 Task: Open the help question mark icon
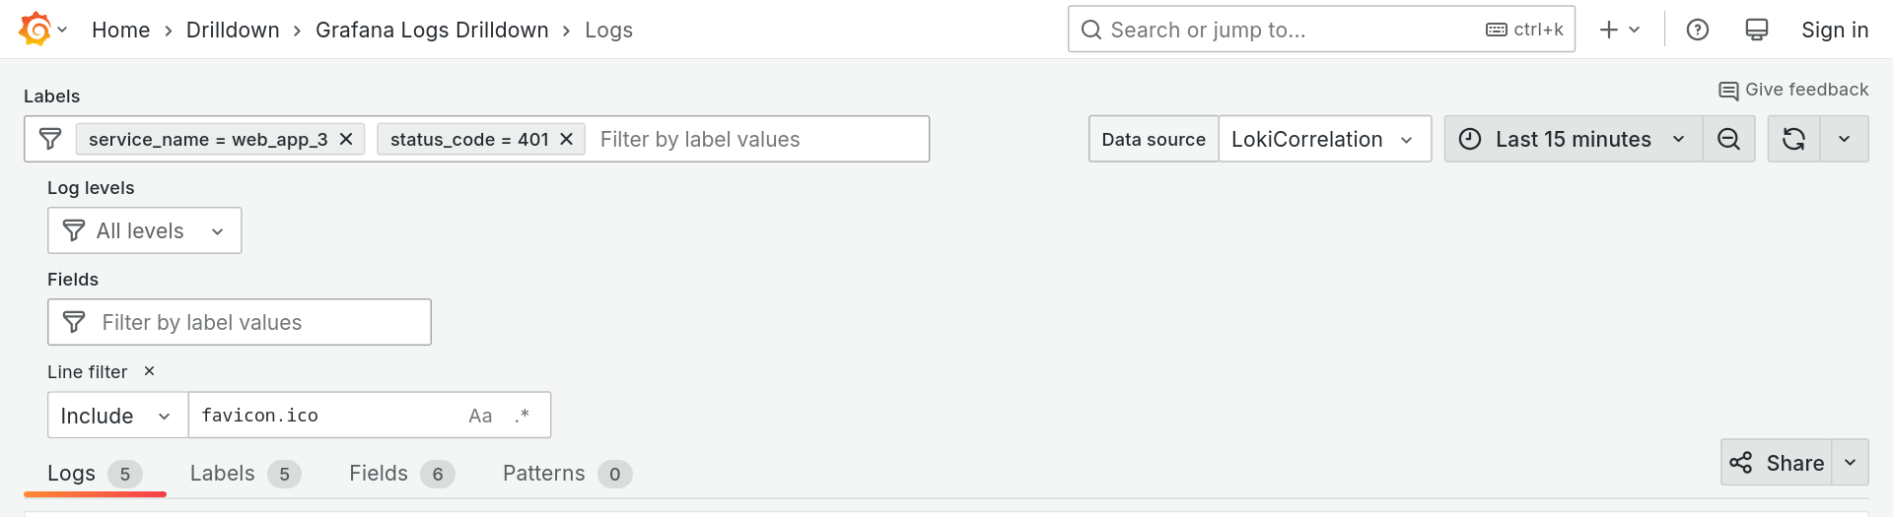click(1698, 30)
